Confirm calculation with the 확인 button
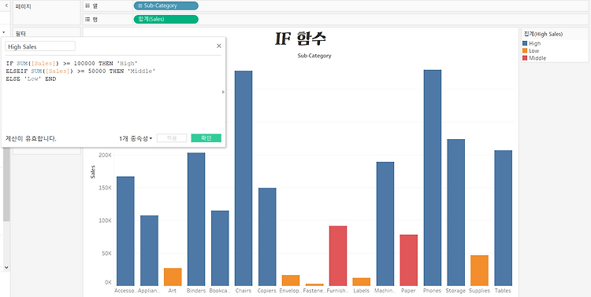This screenshot has height=297, width=591. 206,138
